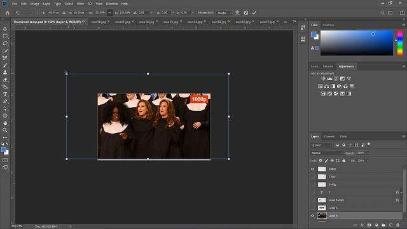Open the blend mode Normal dropdown
The width and height of the screenshot is (407, 229).
click(327, 153)
